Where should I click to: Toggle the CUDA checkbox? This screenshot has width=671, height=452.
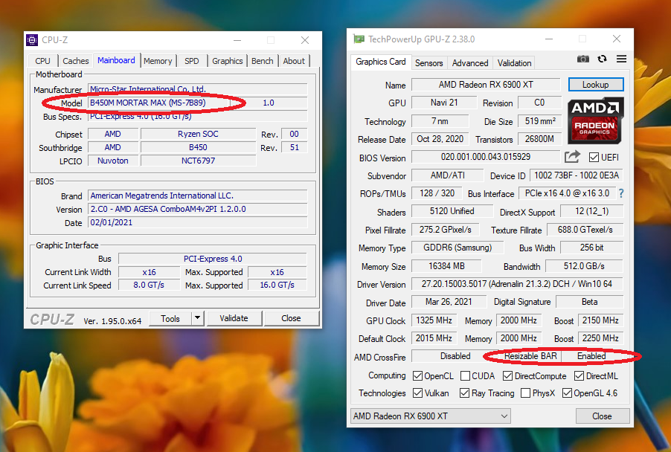coord(465,376)
